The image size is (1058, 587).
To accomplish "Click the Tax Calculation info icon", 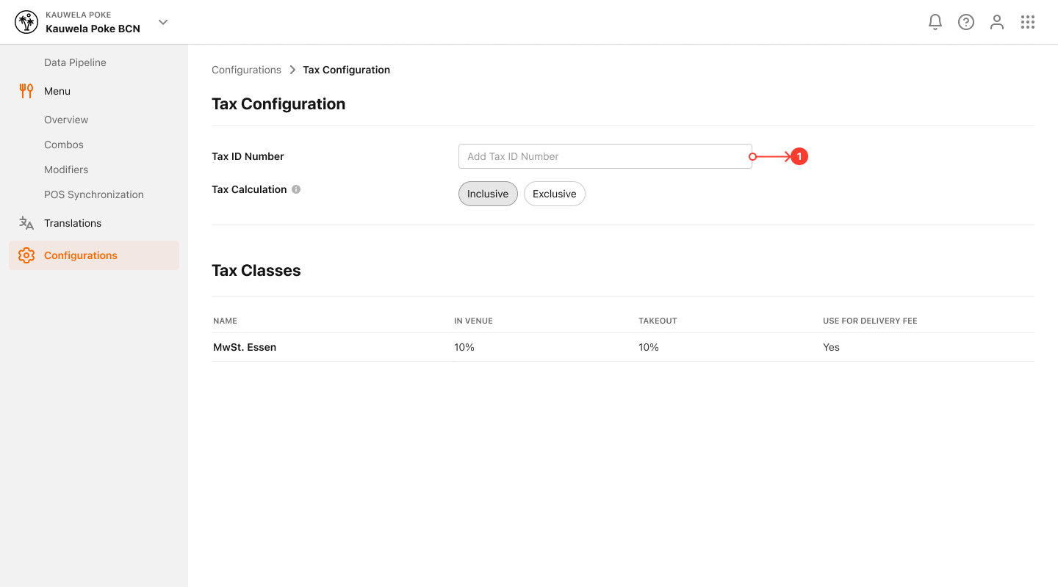I will click(296, 189).
